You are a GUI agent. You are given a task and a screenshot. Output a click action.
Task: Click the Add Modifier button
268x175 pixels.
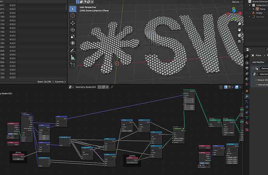click(x=259, y=62)
